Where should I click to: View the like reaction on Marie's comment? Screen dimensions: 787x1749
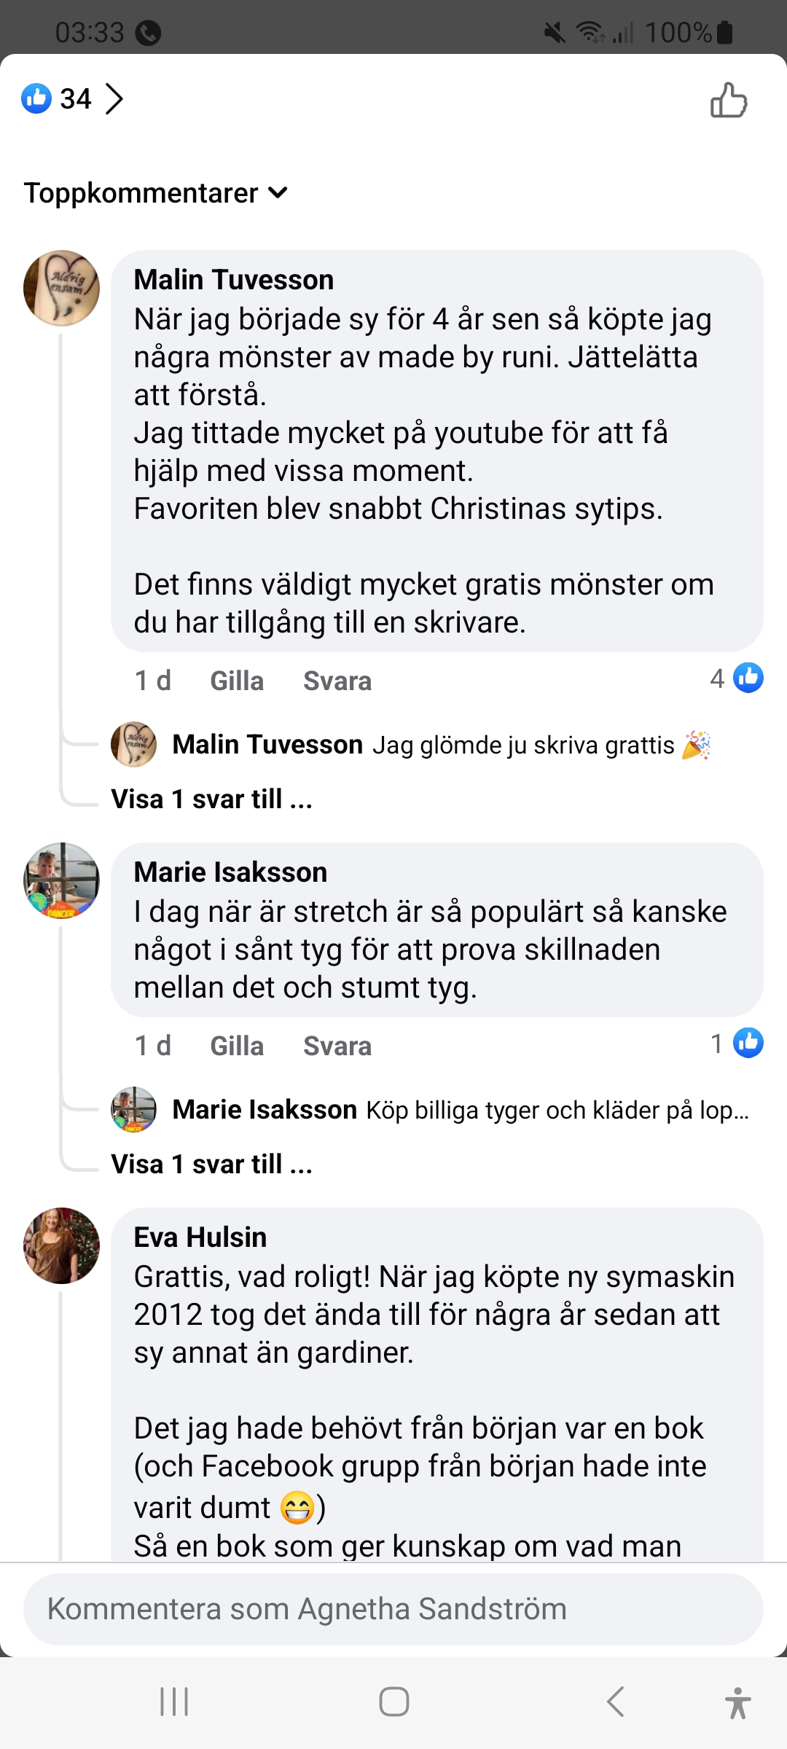[736, 1044]
